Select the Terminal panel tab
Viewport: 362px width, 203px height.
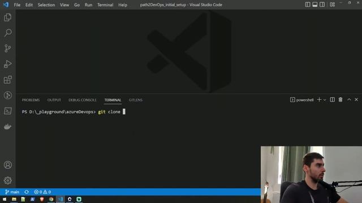tap(113, 100)
